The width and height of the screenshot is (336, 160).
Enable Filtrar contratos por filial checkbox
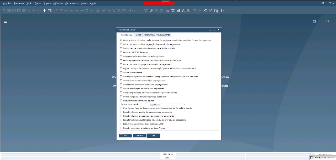click(121, 44)
